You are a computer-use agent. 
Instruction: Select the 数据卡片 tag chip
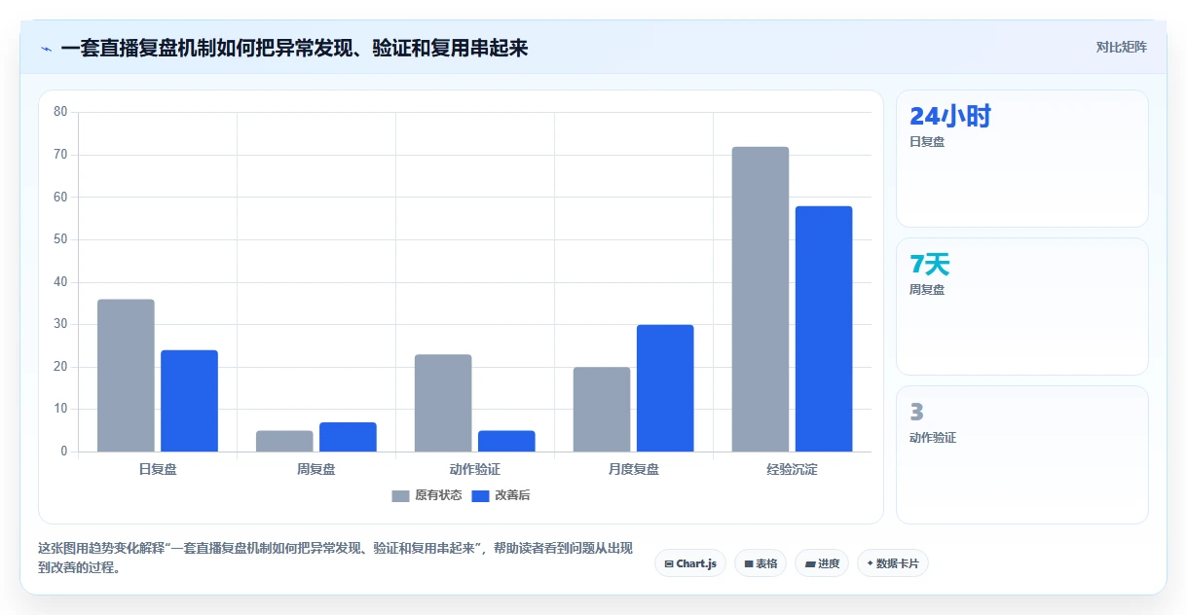[893, 563]
